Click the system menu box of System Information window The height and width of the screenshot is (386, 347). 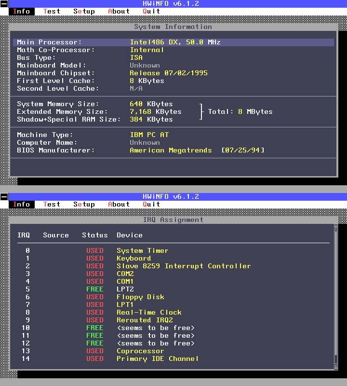4,4
